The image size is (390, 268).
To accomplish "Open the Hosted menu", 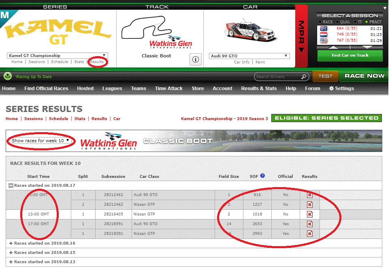I will point(85,89).
